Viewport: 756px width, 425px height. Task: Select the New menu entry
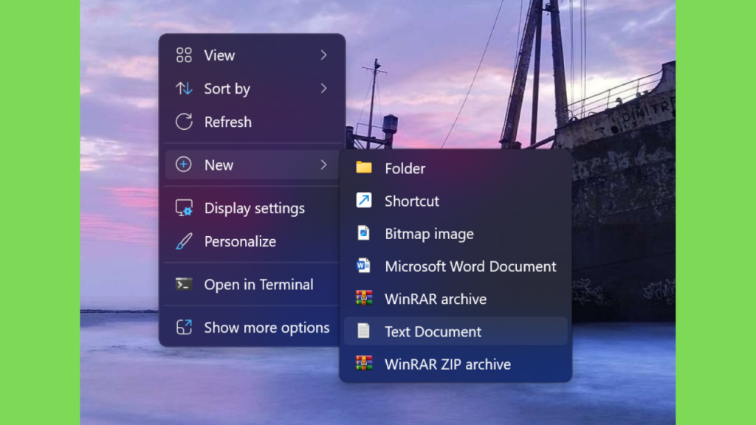pos(252,165)
